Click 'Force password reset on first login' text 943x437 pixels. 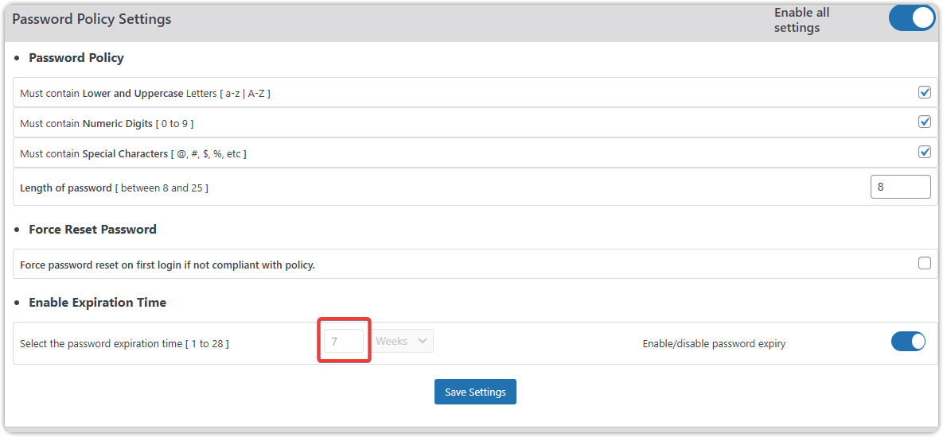167,265
